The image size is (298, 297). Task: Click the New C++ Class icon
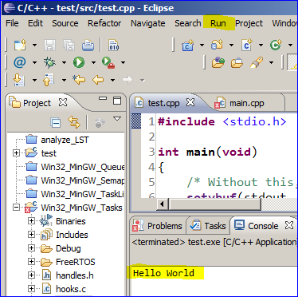click(276, 45)
